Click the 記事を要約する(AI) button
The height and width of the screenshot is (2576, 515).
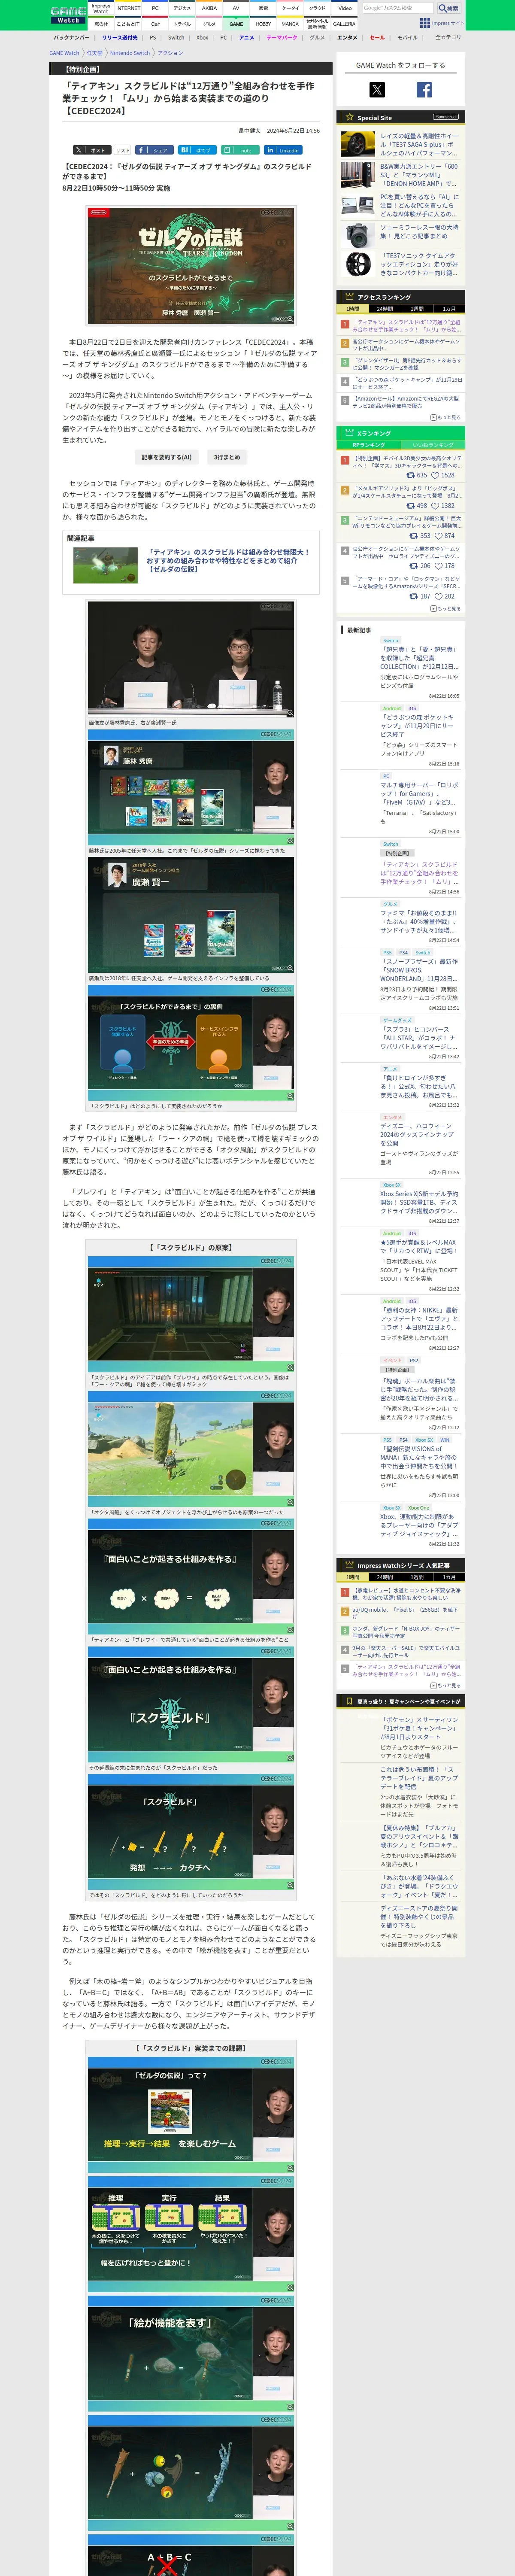point(166,457)
